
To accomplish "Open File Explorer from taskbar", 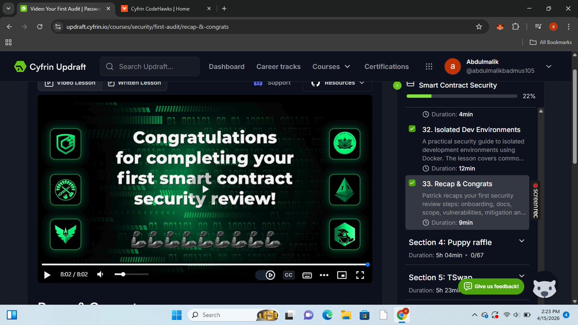I will pos(346,315).
